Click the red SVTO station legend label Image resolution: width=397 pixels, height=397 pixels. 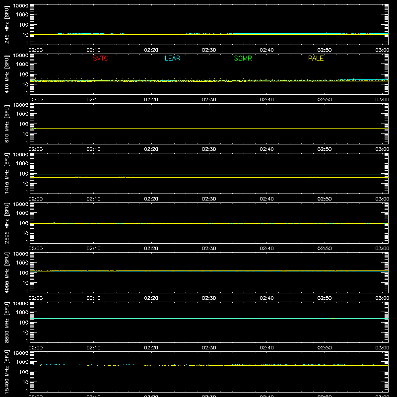point(101,58)
